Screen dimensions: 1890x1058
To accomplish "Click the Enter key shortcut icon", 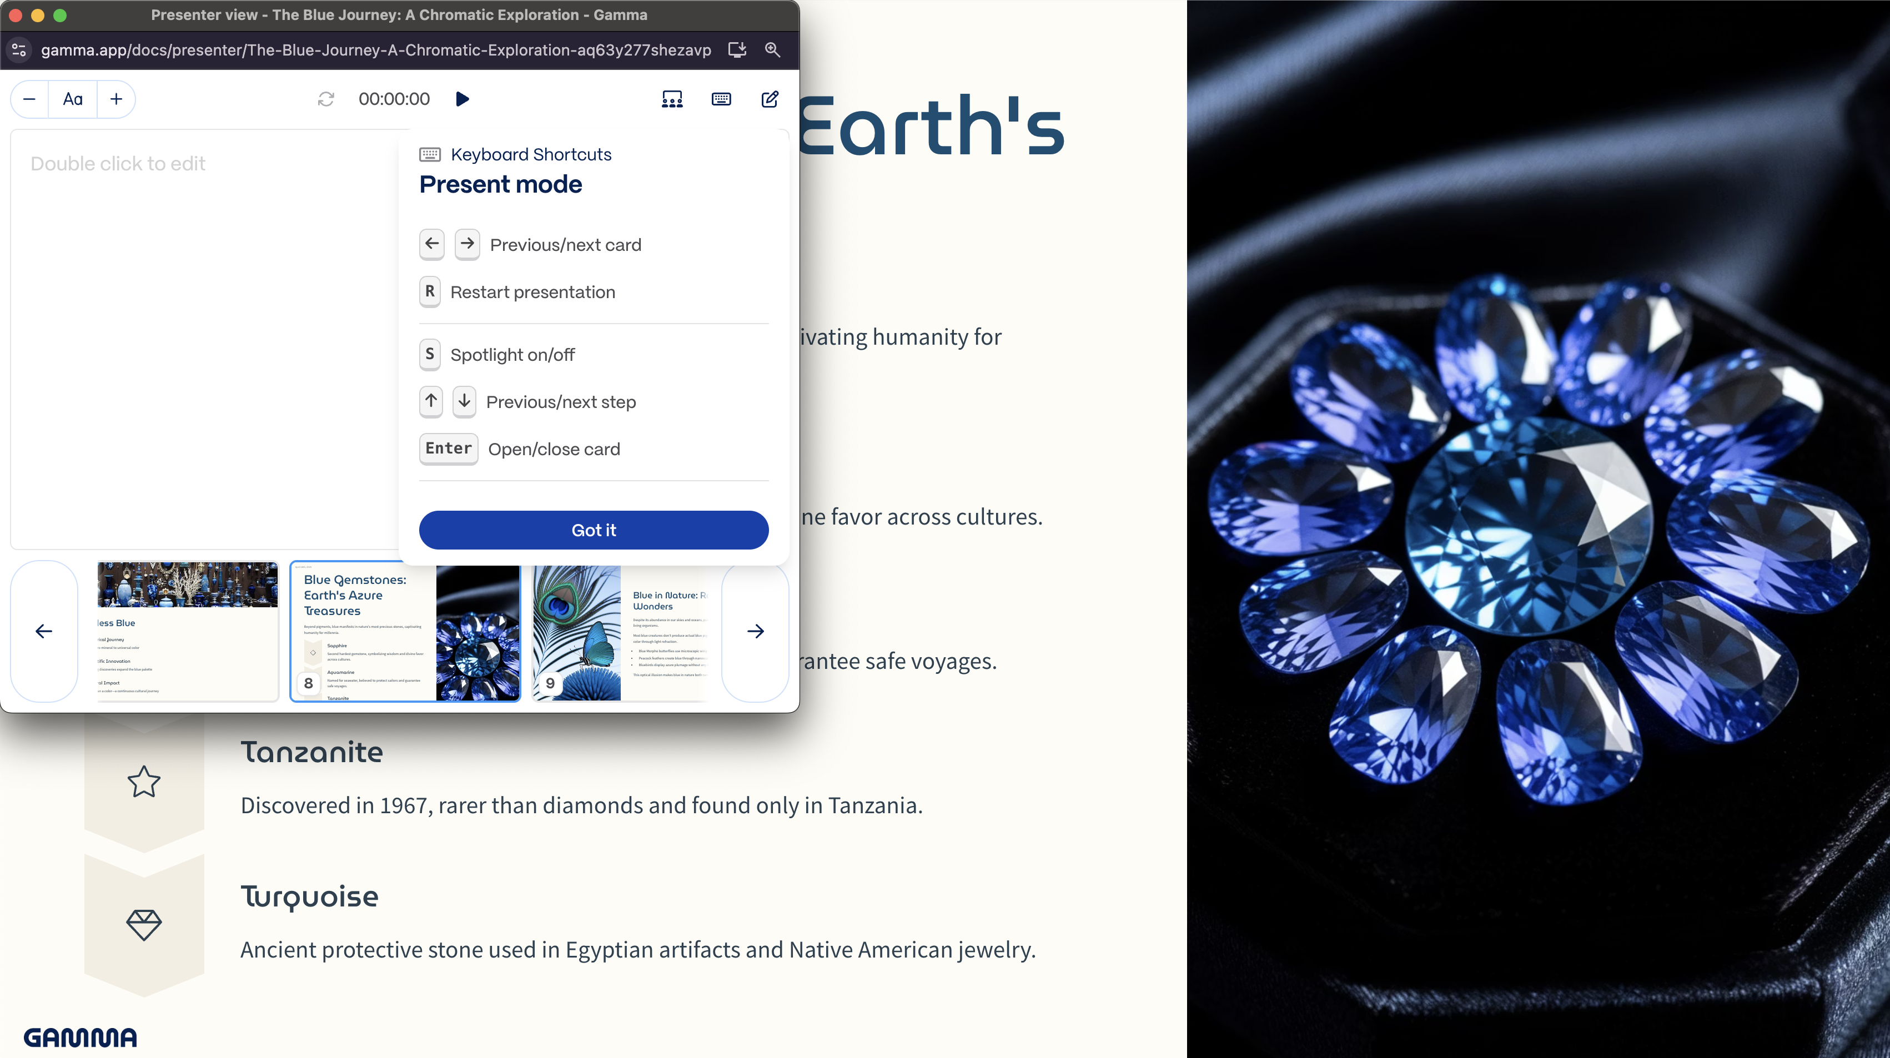I will 448,449.
